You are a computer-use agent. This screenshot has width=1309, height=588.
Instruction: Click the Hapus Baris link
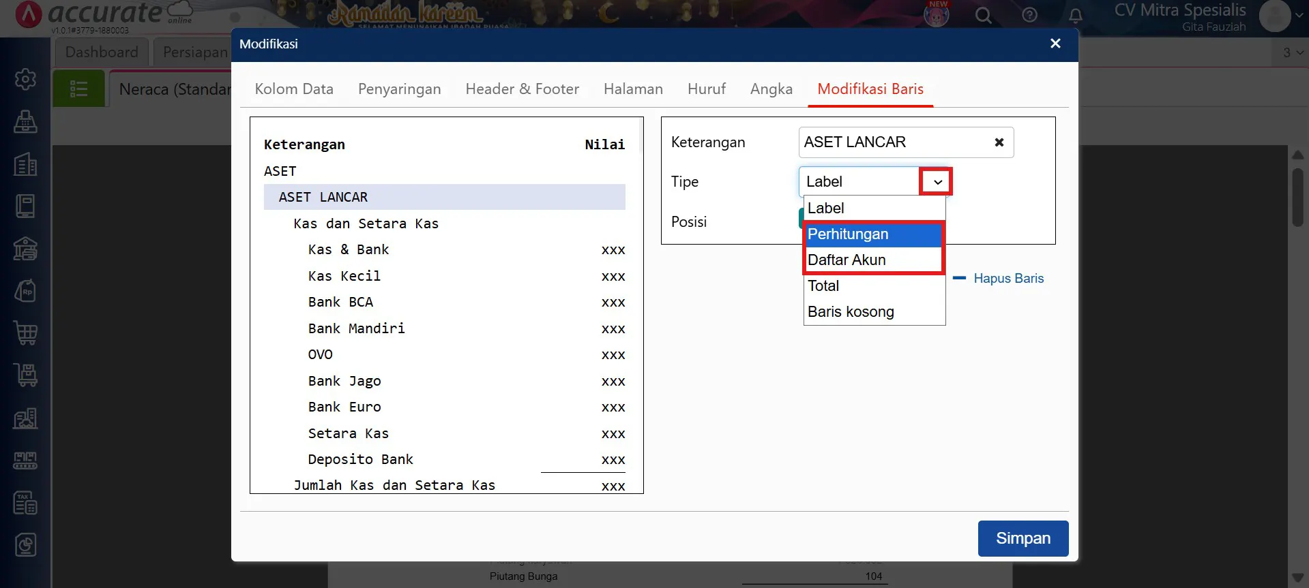click(x=1008, y=279)
